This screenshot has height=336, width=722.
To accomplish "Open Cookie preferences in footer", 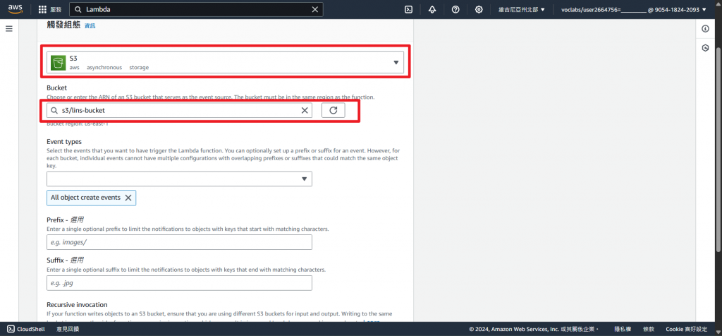I will pyautogui.click(x=687, y=329).
